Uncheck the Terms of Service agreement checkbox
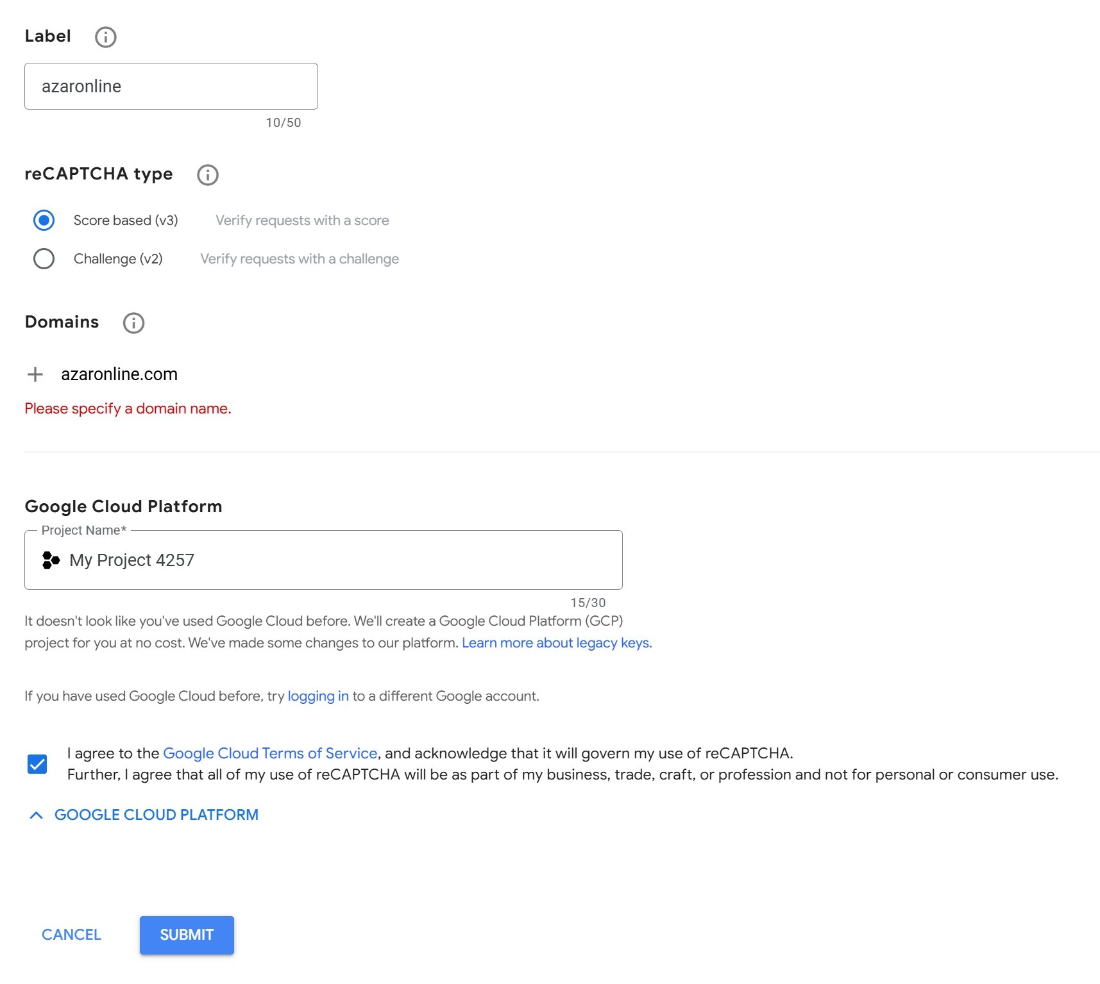The width and height of the screenshot is (1100, 984). tap(37, 764)
